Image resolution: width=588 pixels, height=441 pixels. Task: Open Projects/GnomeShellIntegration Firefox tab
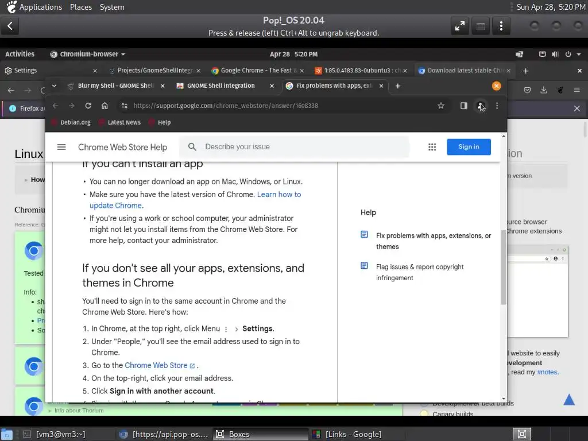pyautogui.click(x=155, y=71)
